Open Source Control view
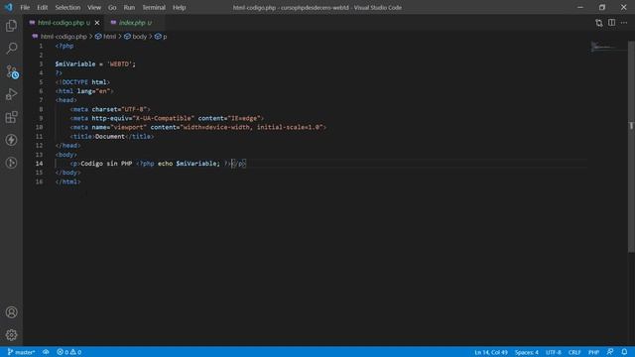 11,71
